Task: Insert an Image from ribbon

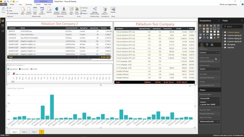Action: pyautogui.click(x=83, y=11)
